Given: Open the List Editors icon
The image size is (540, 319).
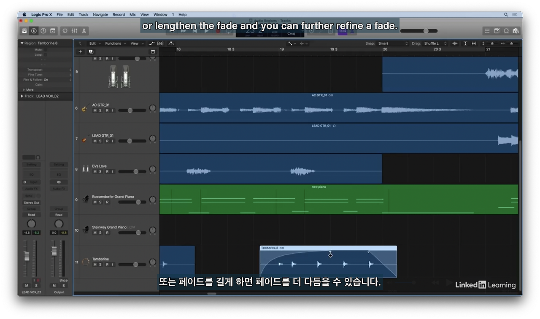Looking at the screenshot, I should tap(487, 31).
